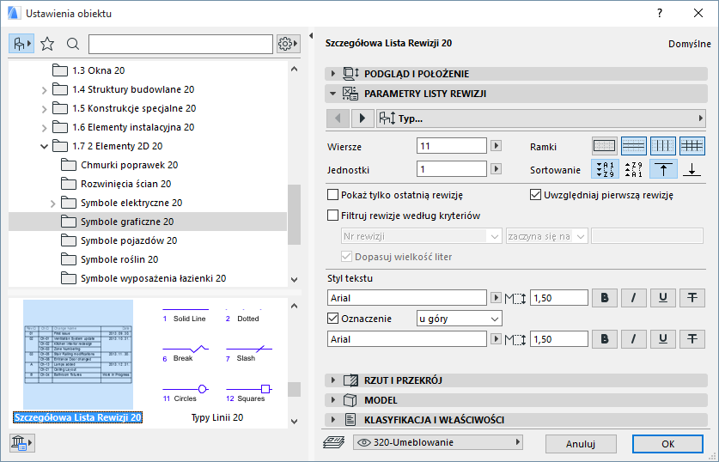Collapse the 1.7 2 Elementy 2D 20 folder
The image size is (719, 462).
pyautogui.click(x=44, y=146)
